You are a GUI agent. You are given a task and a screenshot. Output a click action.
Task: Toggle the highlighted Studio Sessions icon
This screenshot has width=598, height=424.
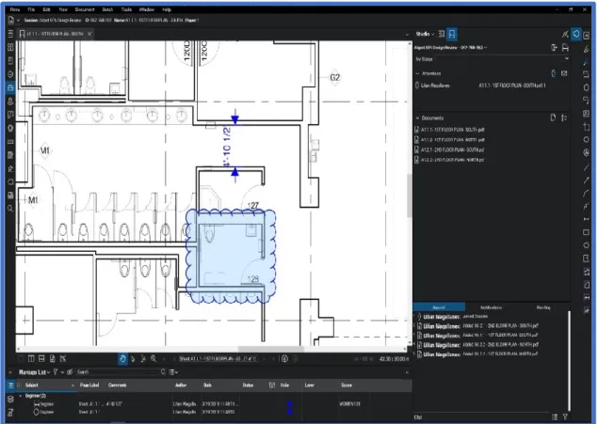[x=452, y=34]
